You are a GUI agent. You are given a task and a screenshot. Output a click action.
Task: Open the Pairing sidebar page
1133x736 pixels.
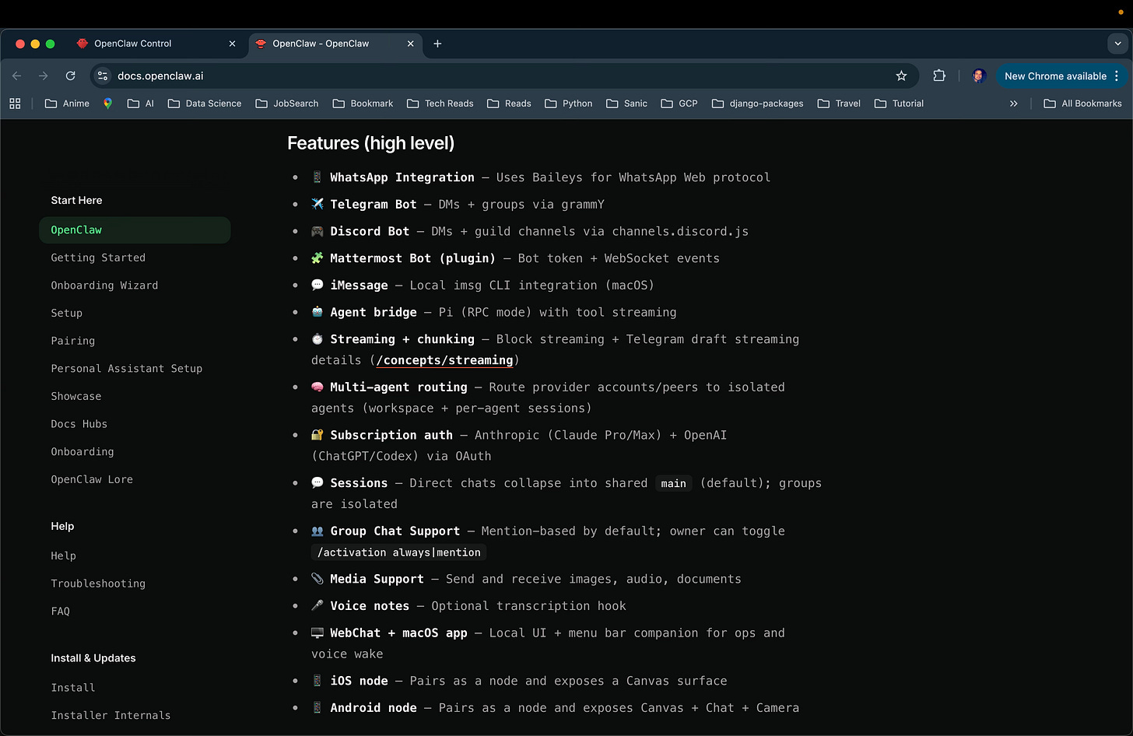tap(72, 341)
